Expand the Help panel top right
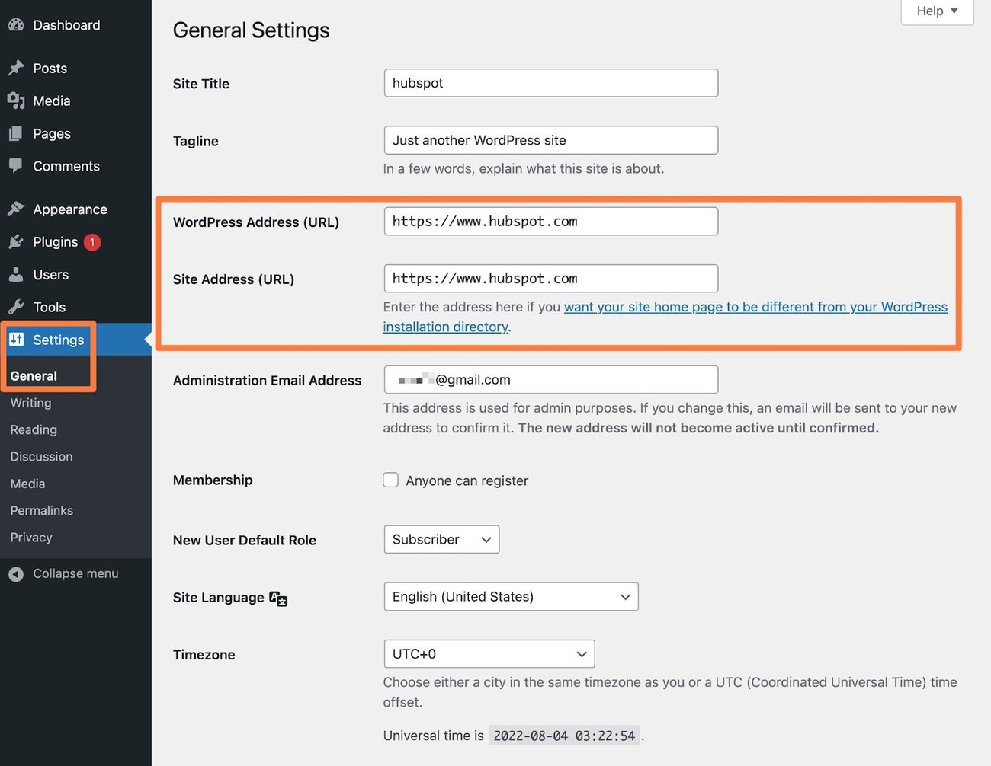Viewport: 991px width, 766px height. point(937,11)
